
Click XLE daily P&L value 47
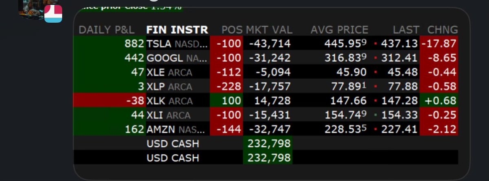pos(139,72)
